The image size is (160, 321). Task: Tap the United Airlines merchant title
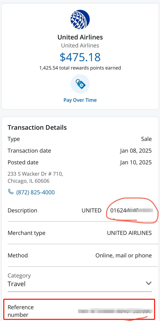80,37
